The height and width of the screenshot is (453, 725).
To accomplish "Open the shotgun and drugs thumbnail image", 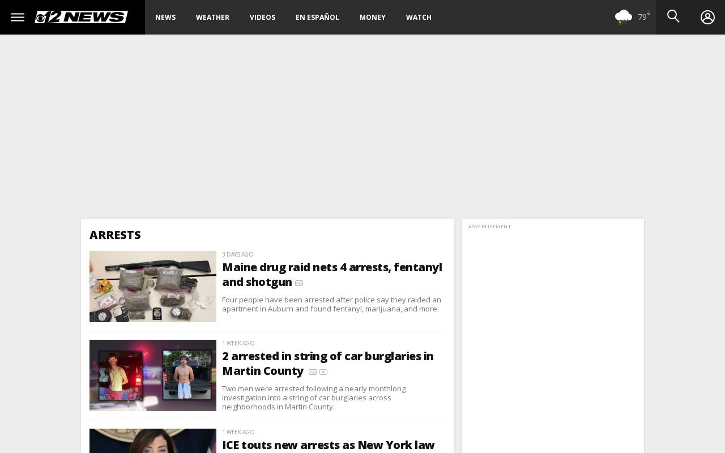I will (x=153, y=287).
